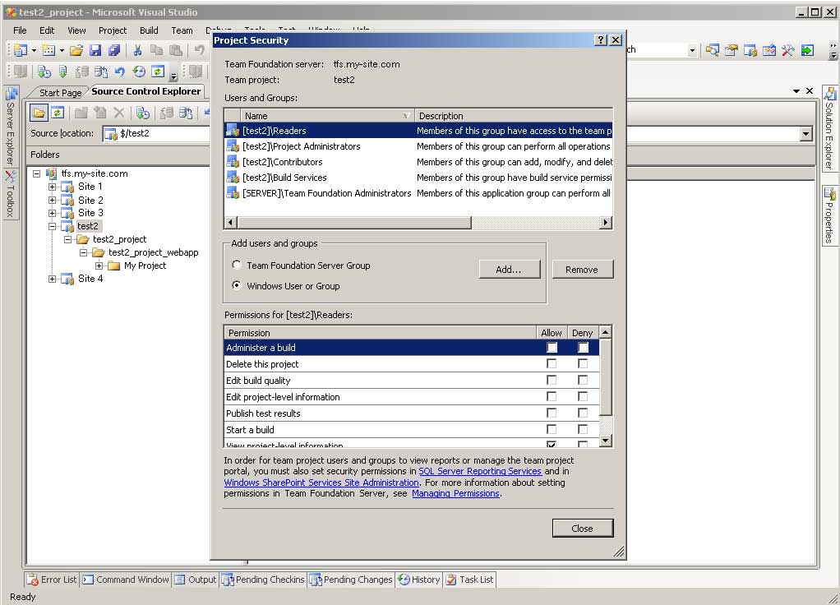Click the Refresh icon in second toolbar row
Viewport: 840px width, 605px height.
(158, 72)
